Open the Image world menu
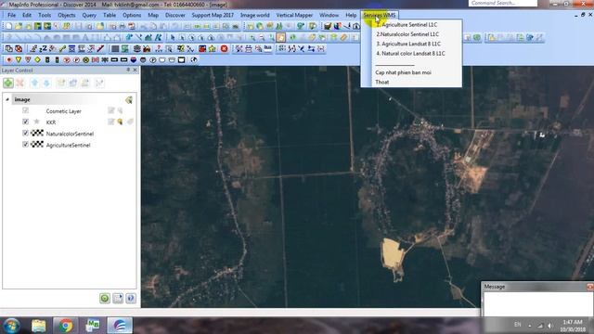594x334 pixels. [x=255, y=15]
